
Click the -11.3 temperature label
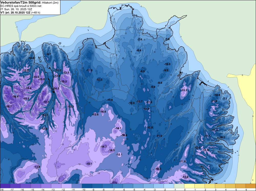point(215,130)
